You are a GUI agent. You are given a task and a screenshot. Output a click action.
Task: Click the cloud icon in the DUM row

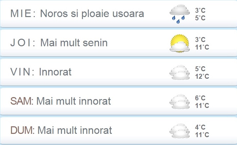[x=180, y=131]
